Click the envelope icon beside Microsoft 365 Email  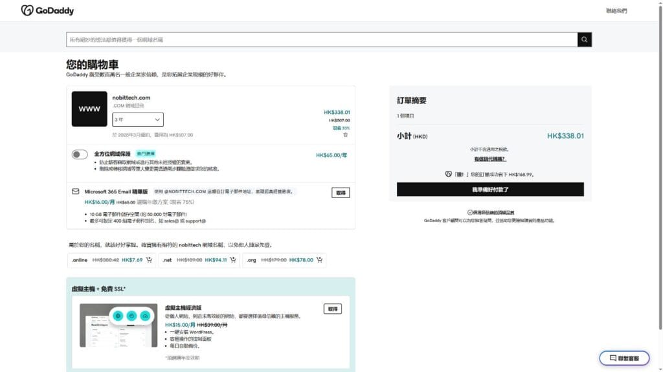[x=75, y=191]
